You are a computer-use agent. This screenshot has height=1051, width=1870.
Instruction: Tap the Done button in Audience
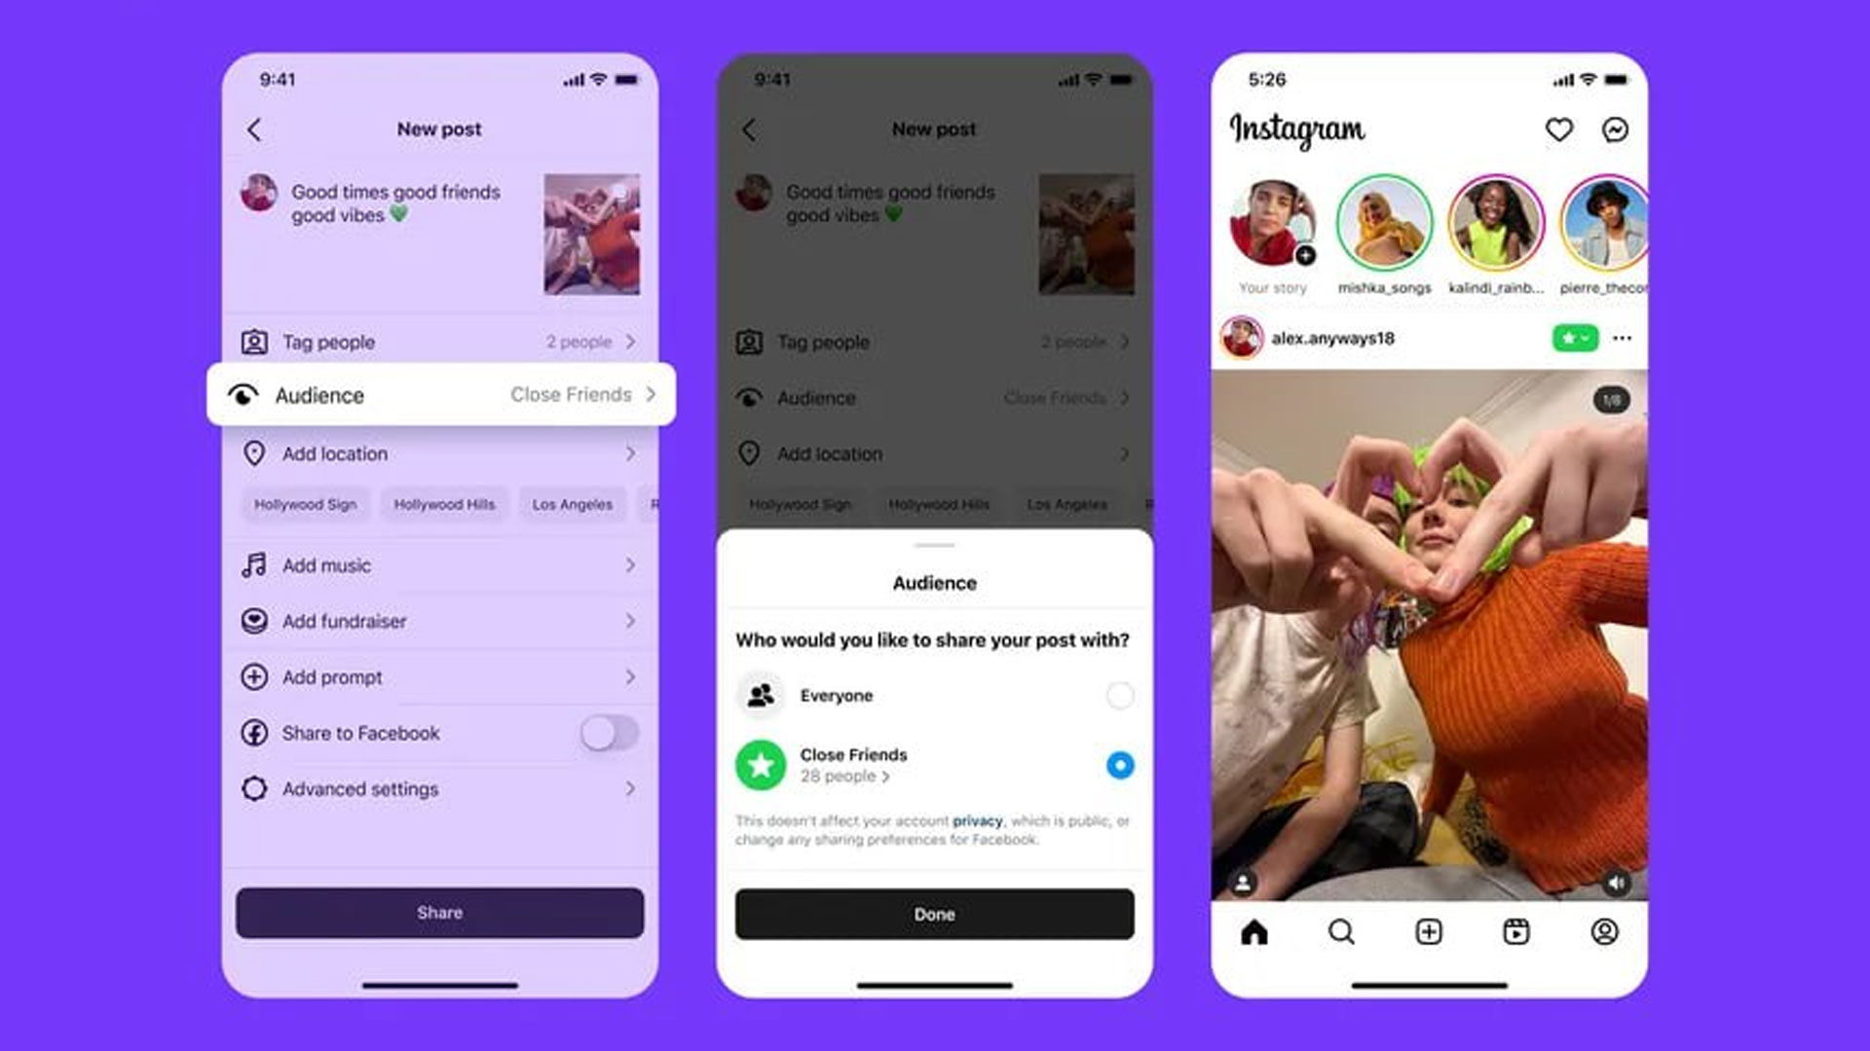pyautogui.click(x=934, y=914)
